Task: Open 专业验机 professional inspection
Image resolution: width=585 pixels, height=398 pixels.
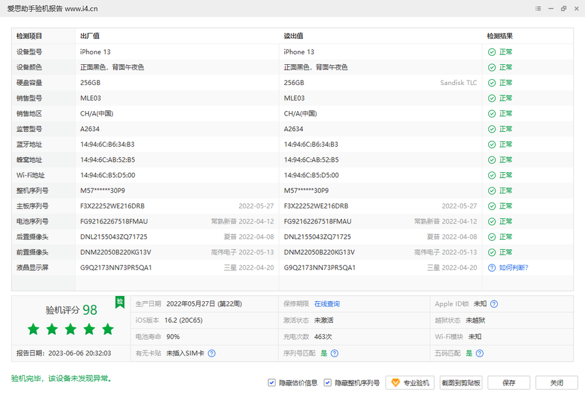Action: [x=410, y=382]
